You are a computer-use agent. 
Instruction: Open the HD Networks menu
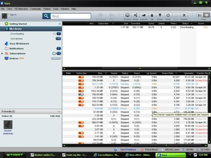click(21, 9)
